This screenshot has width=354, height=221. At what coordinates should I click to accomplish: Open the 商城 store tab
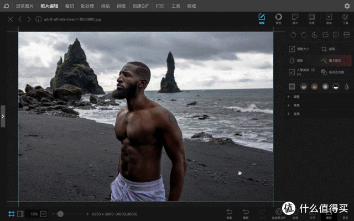tap(191, 6)
